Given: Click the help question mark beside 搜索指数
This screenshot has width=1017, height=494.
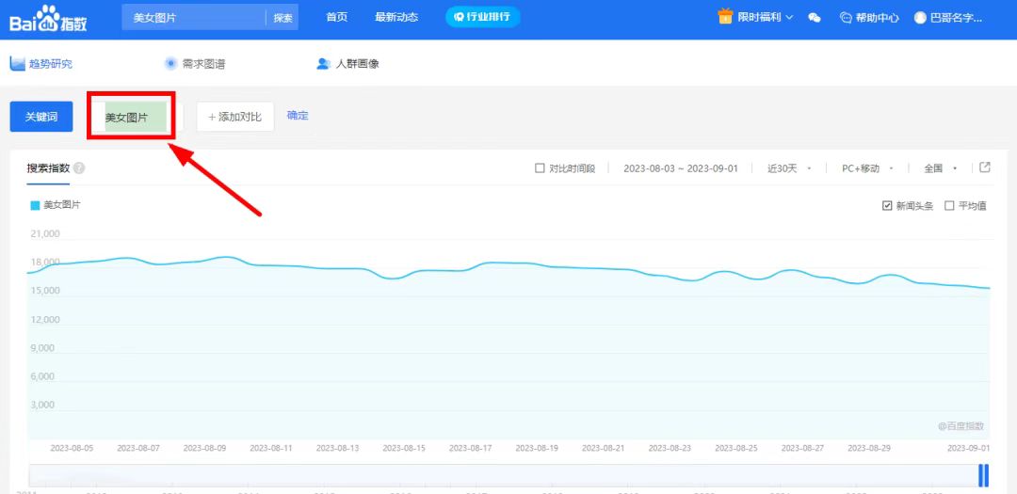Looking at the screenshot, I should click(x=79, y=167).
